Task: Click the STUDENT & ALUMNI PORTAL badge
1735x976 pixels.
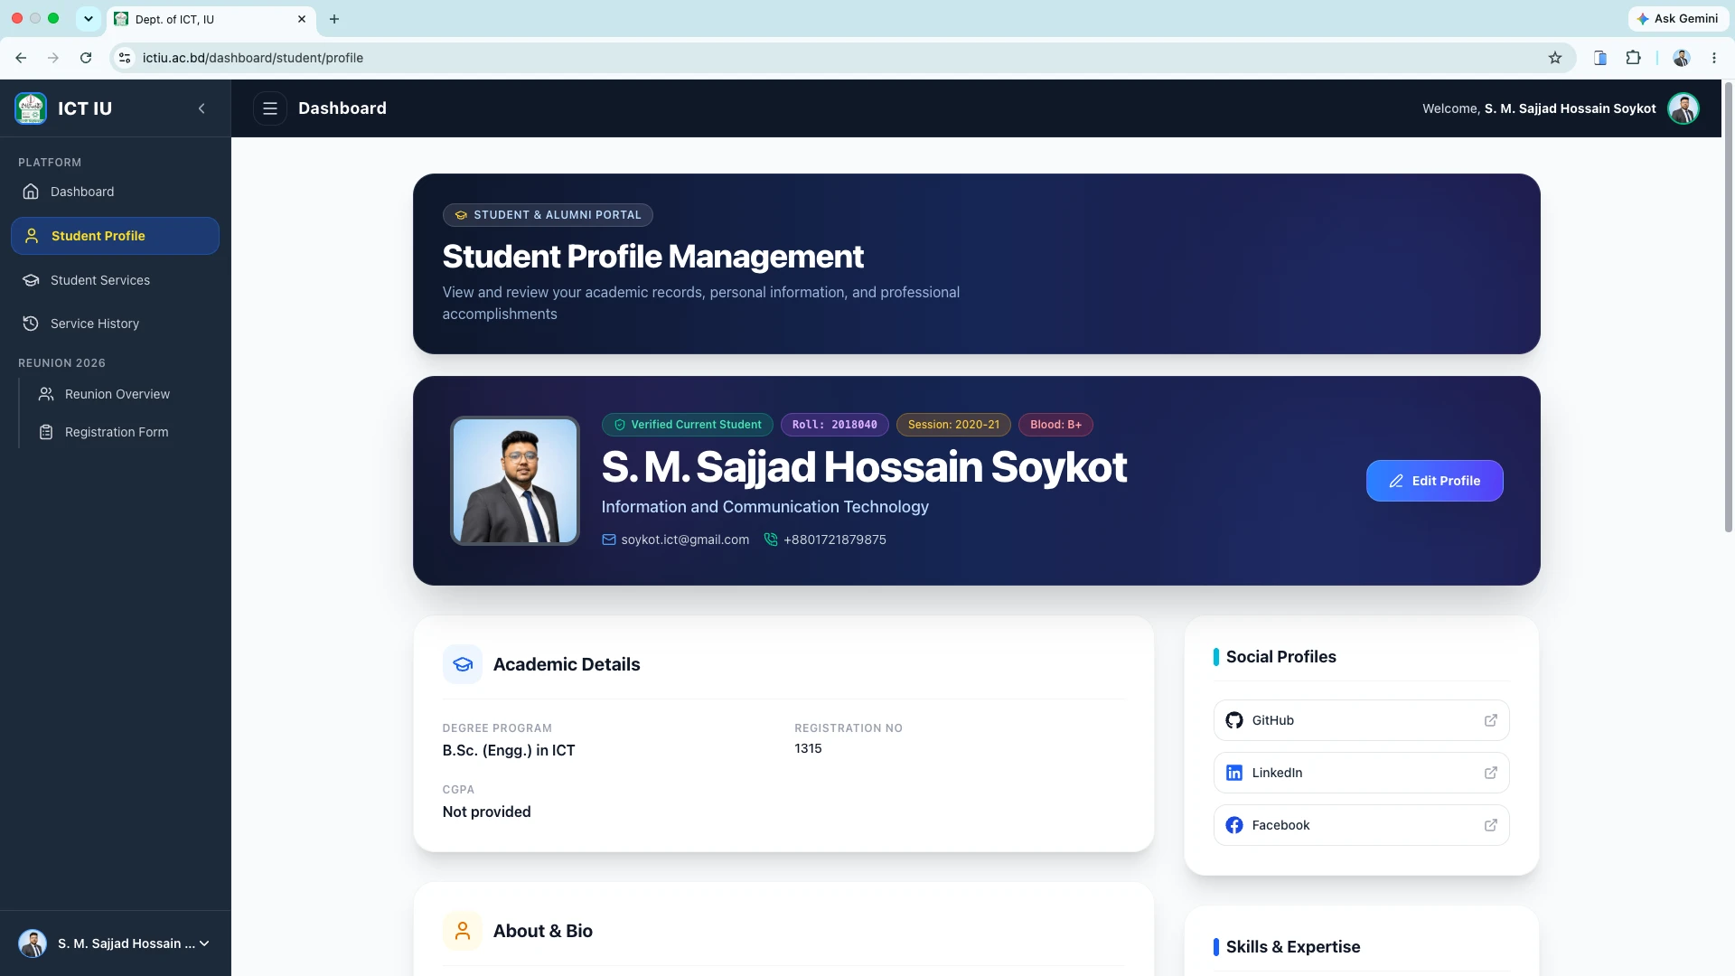Action: point(548,215)
